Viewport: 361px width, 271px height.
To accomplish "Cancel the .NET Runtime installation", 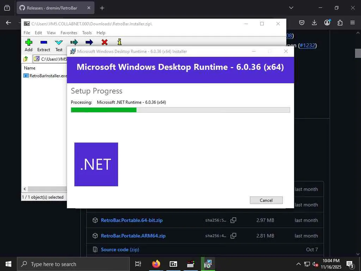I will click(x=266, y=200).
